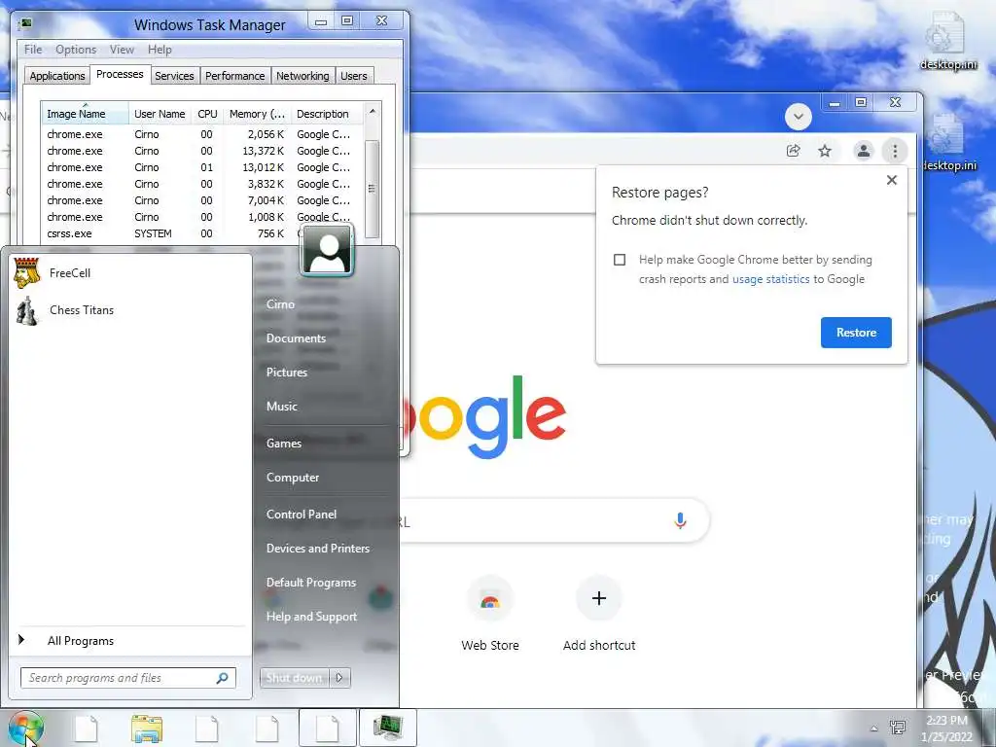Go to the Users tab
The width and height of the screenshot is (996, 747).
354,76
